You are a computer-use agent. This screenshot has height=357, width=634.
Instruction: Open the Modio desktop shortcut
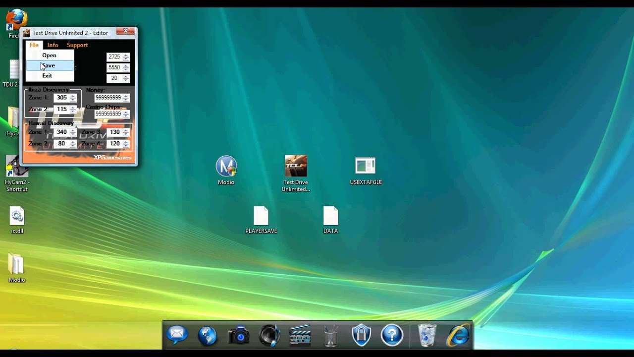(x=226, y=167)
